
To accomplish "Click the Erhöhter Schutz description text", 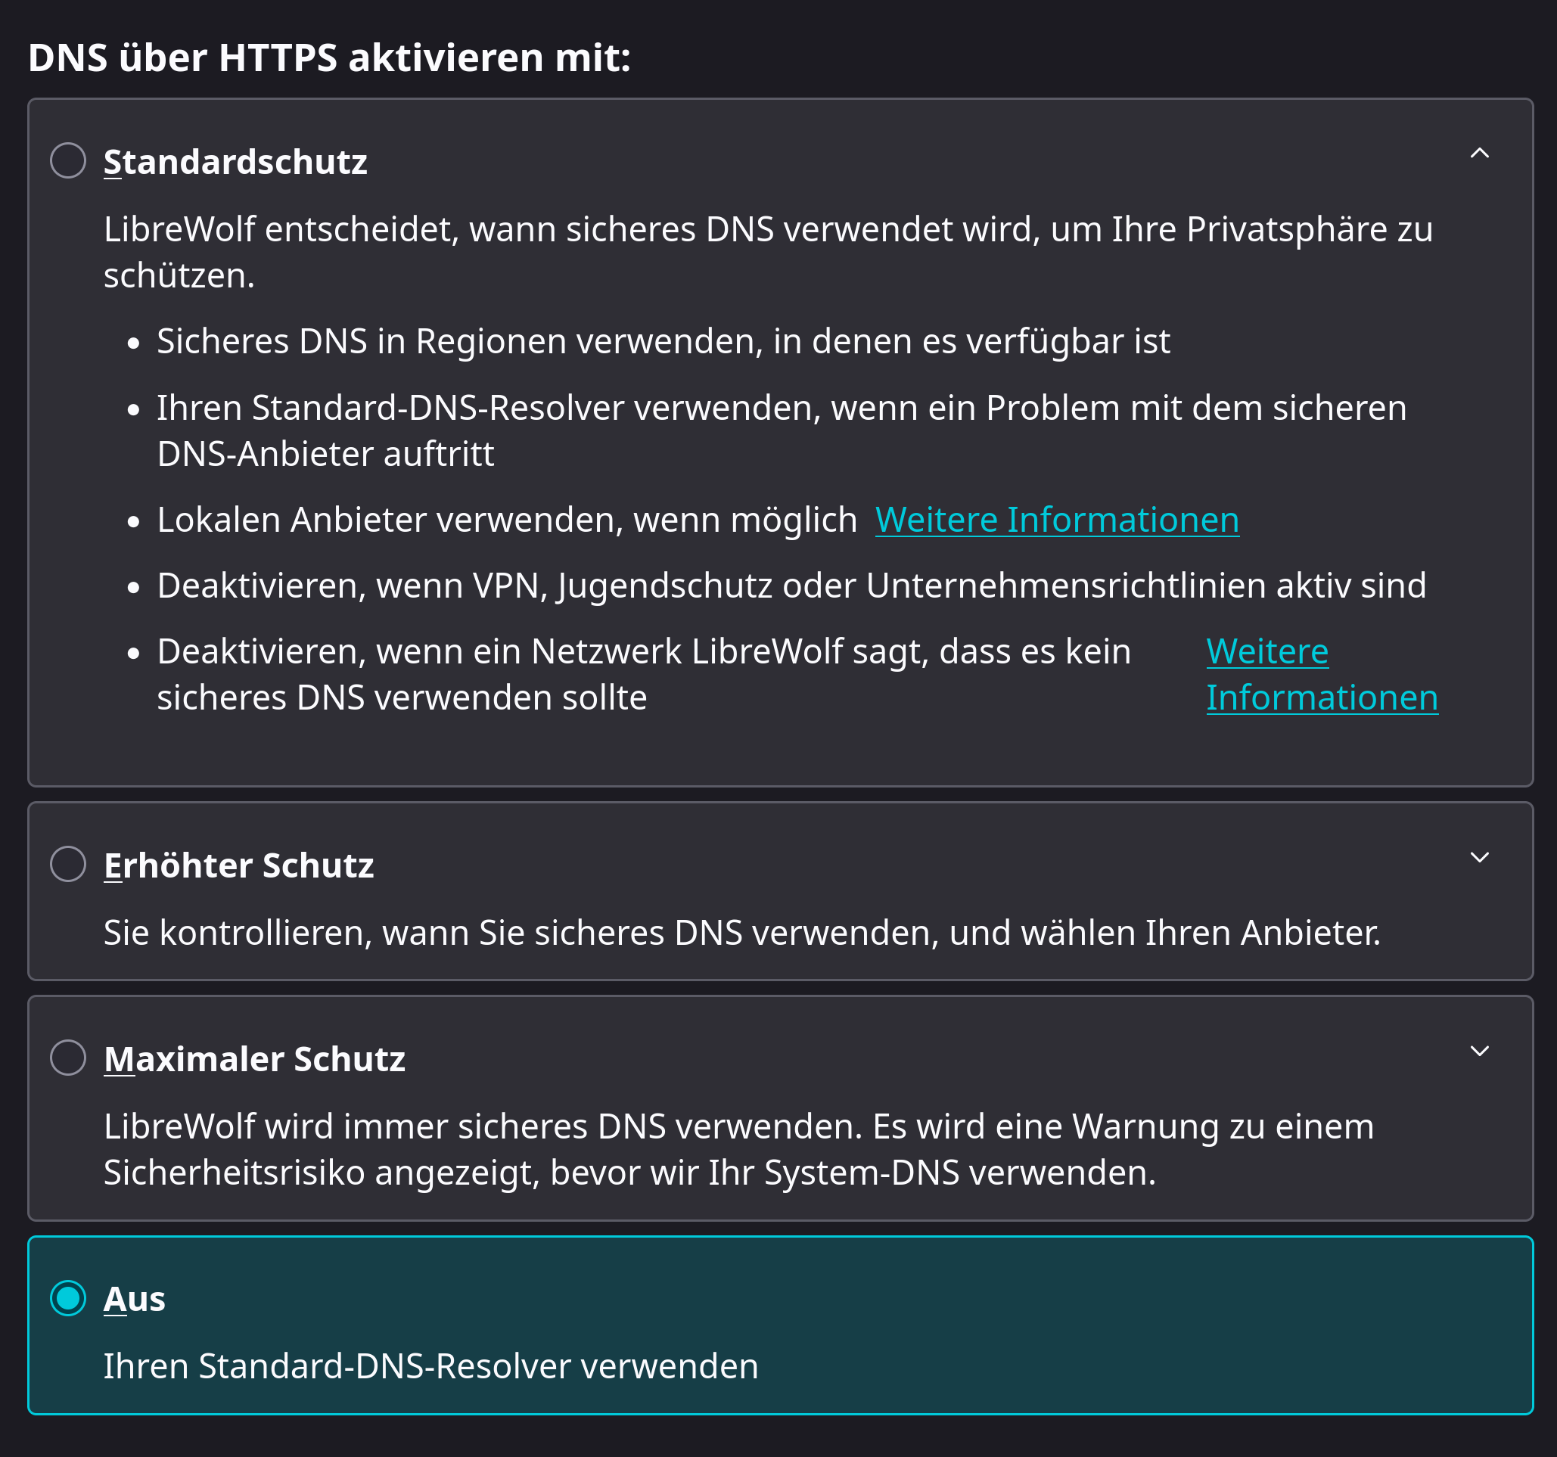I will (741, 933).
